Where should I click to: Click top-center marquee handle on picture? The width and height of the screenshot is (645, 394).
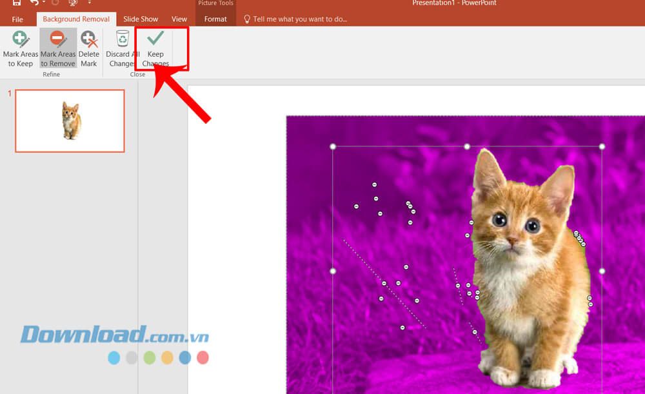coord(467,146)
